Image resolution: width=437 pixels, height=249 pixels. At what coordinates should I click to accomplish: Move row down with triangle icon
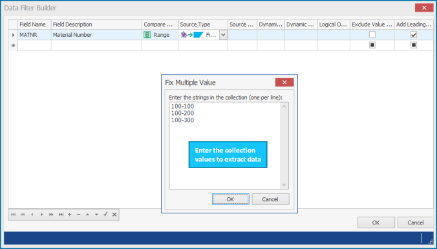[x=96, y=215]
